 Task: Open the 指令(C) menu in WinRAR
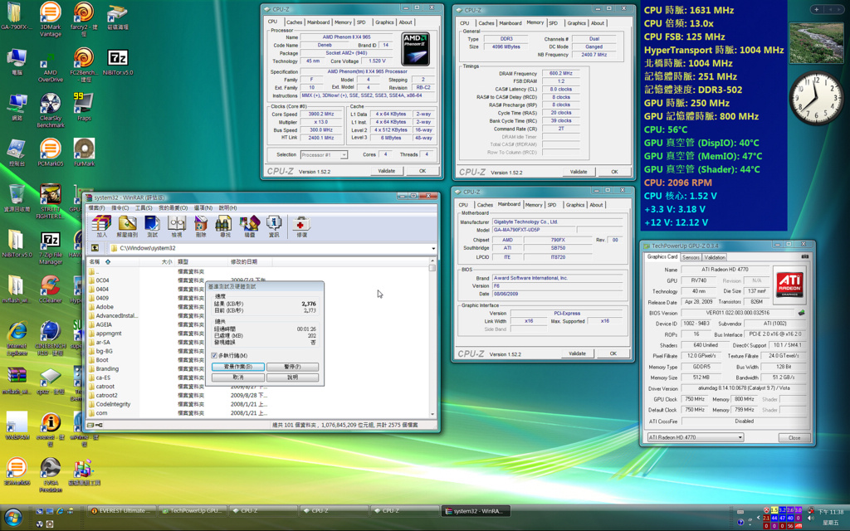(x=120, y=207)
